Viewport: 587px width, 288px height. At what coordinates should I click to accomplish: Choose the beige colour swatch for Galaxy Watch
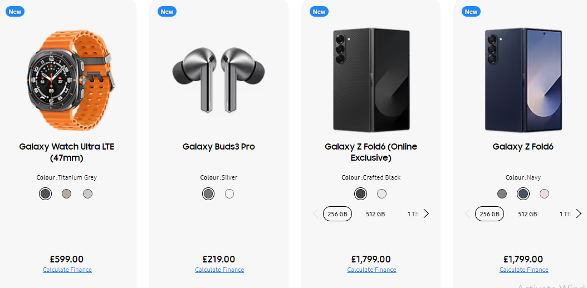click(x=67, y=193)
